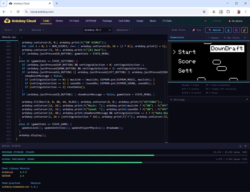
Task: Click the No device connection button
Action: [235, 21]
